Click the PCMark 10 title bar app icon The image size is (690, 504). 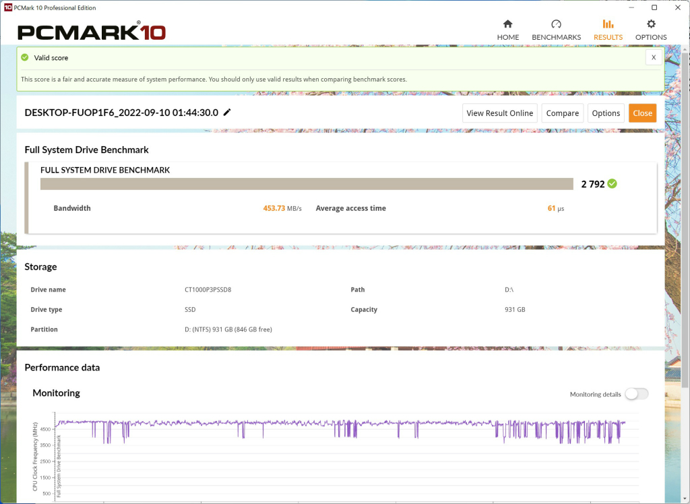click(x=7, y=7)
